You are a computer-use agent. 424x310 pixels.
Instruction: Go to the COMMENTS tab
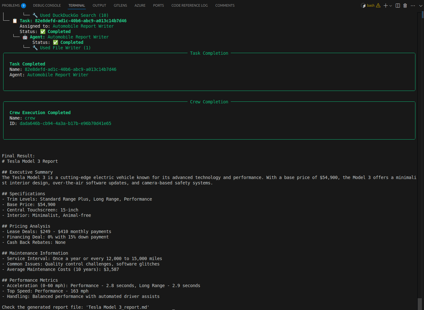(225, 5)
